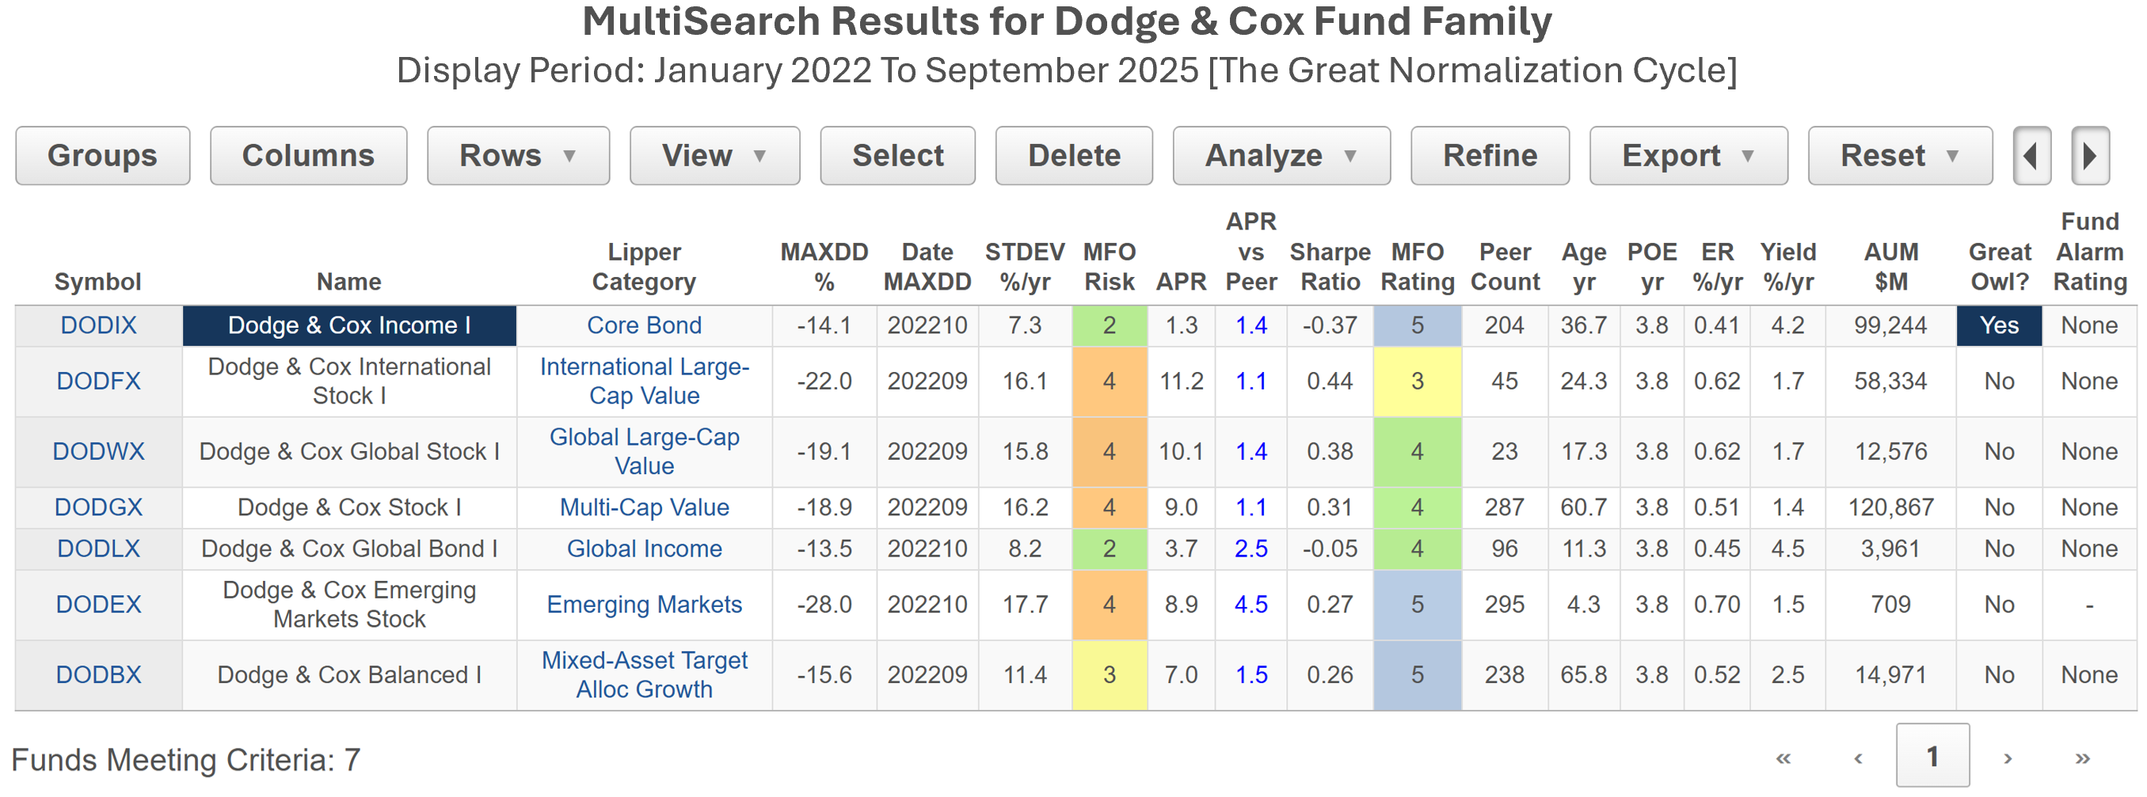This screenshot has height=797, width=2147.
Task: Open the Columns chooser
Action: (x=308, y=156)
